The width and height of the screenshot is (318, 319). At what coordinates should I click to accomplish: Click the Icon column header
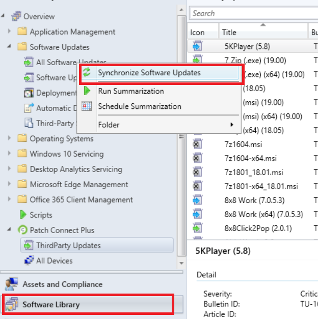tap(203, 31)
